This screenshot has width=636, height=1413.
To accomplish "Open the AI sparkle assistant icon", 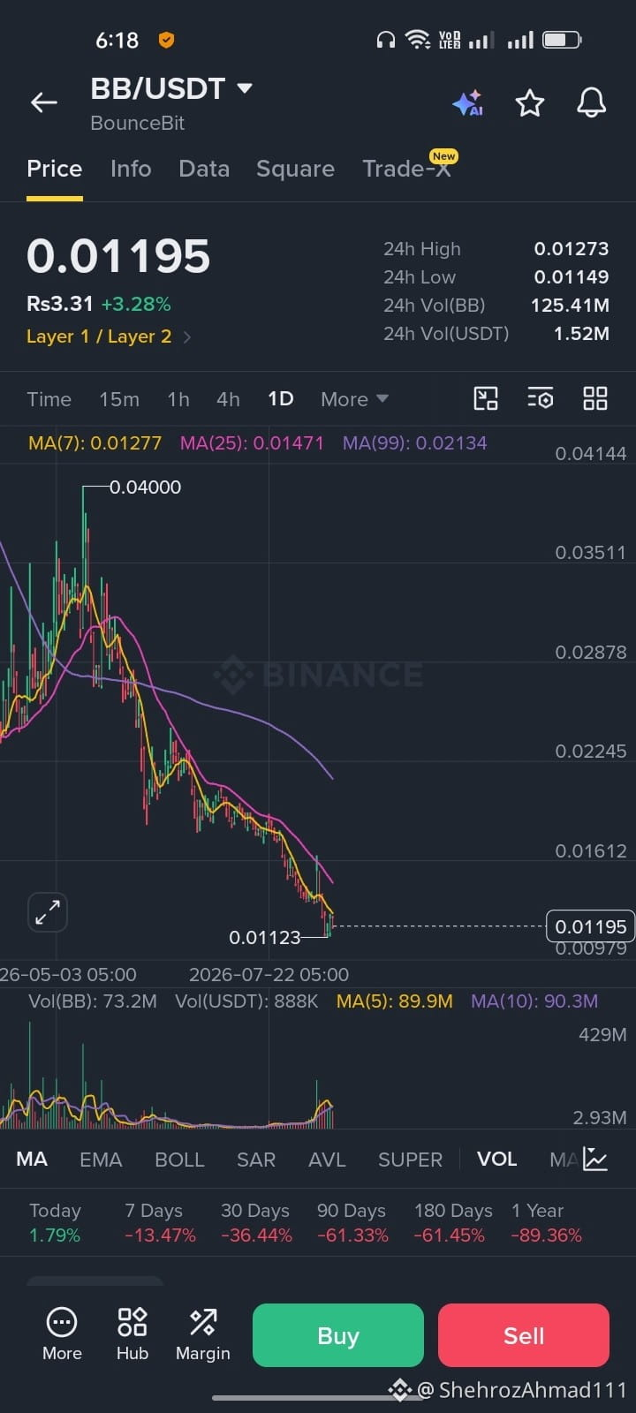I will (x=468, y=103).
